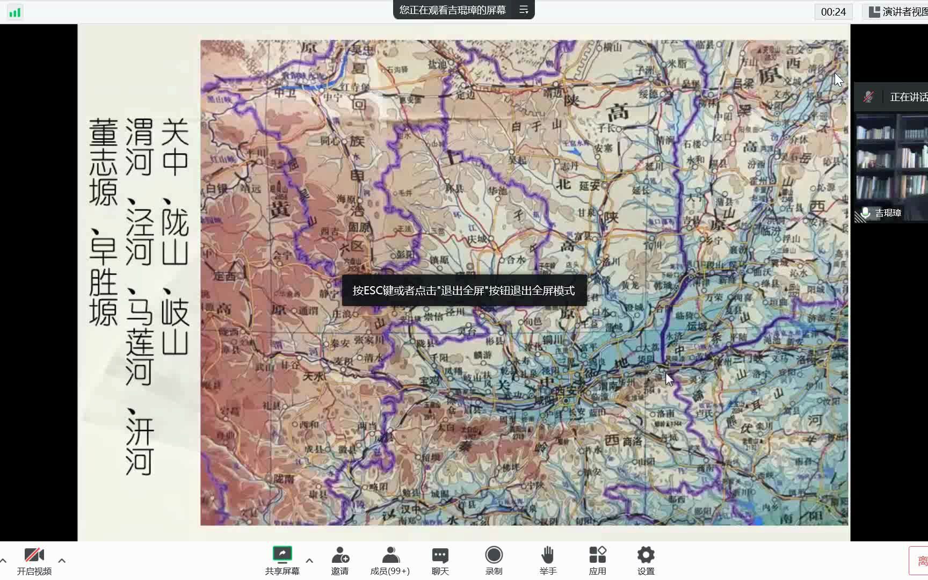This screenshot has height=580, width=928.
Task: Select the 吉琨璋 speaker video thumbnail
Action: pos(891,168)
